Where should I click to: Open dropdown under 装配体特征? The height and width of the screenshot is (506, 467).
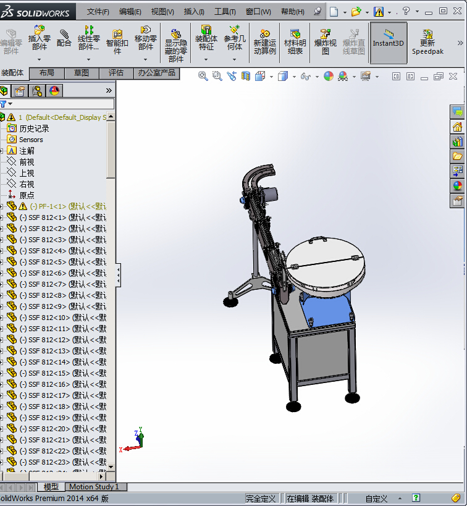(x=206, y=60)
